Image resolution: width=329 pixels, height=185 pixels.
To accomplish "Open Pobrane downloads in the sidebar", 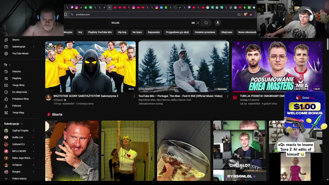I will 17,106.
